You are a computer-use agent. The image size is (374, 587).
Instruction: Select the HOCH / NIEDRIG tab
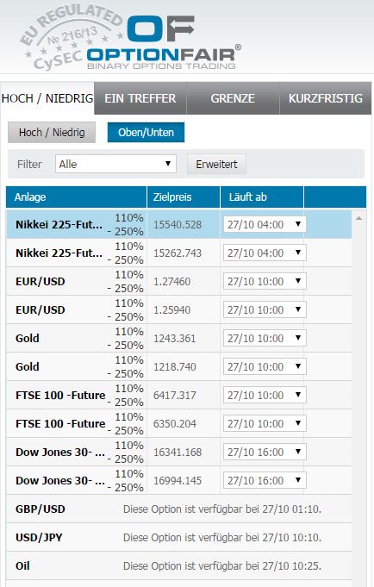coord(47,98)
